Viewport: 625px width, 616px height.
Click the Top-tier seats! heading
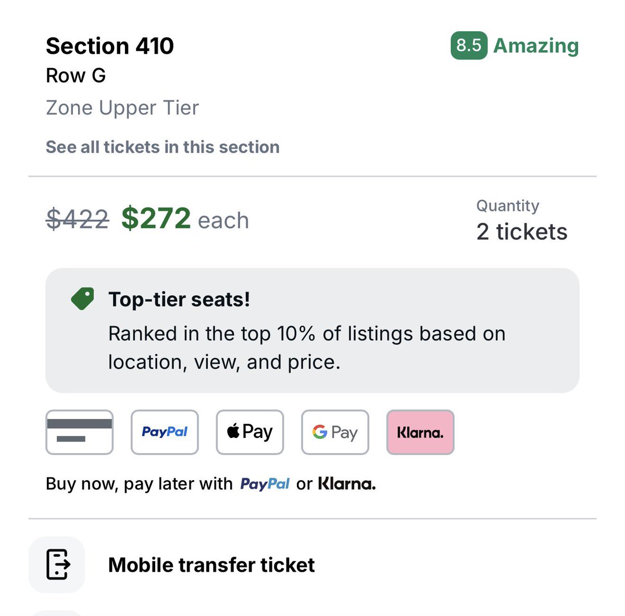click(x=179, y=299)
